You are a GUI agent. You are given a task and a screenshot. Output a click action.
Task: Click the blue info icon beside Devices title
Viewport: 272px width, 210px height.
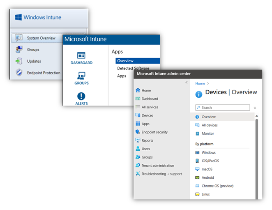coord(199,94)
